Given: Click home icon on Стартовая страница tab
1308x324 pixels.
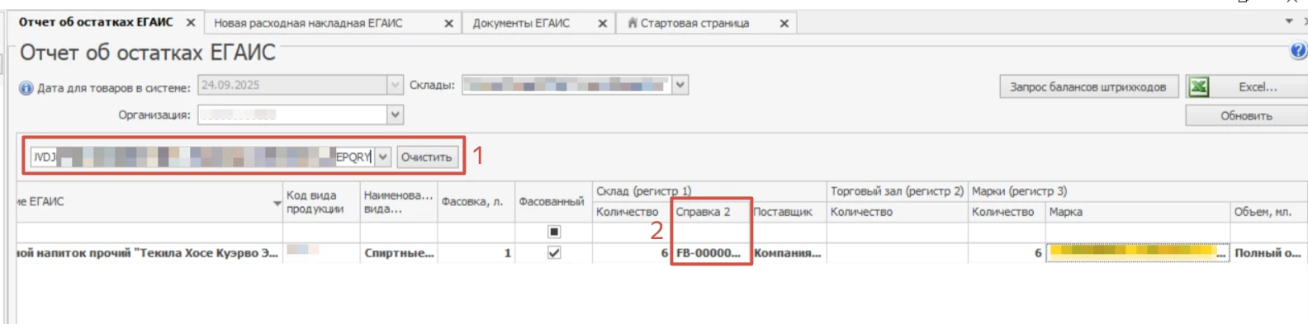Looking at the screenshot, I should tap(633, 23).
